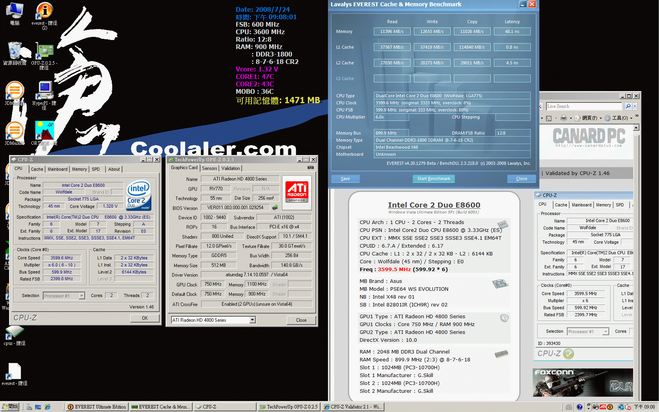Launch the ORTHOS desktop shortcut
Viewport: 659px width, 412px height.
[x=44, y=135]
